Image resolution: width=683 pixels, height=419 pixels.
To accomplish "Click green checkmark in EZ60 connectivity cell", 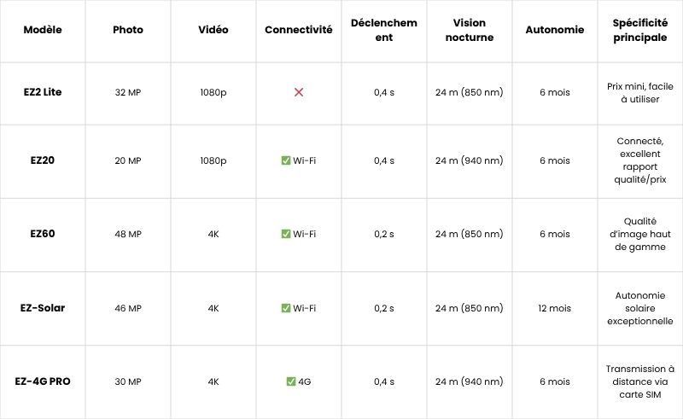I will pos(286,234).
